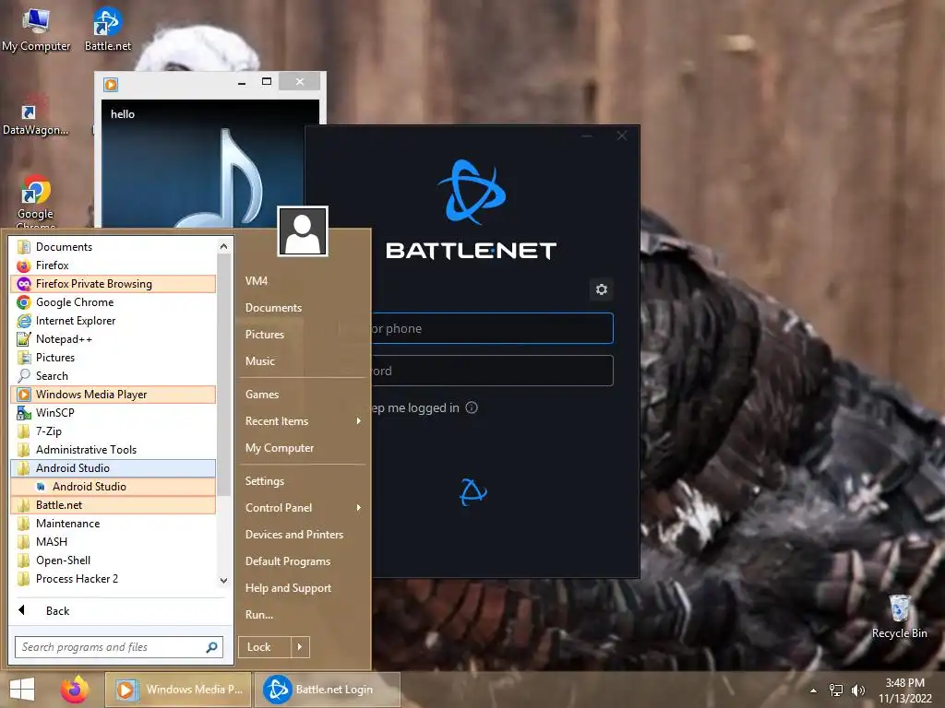
Task: Click the email or phone field
Action: pos(493,328)
